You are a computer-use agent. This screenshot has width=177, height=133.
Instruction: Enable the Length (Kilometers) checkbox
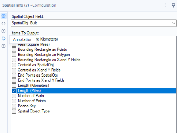point(14,86)
